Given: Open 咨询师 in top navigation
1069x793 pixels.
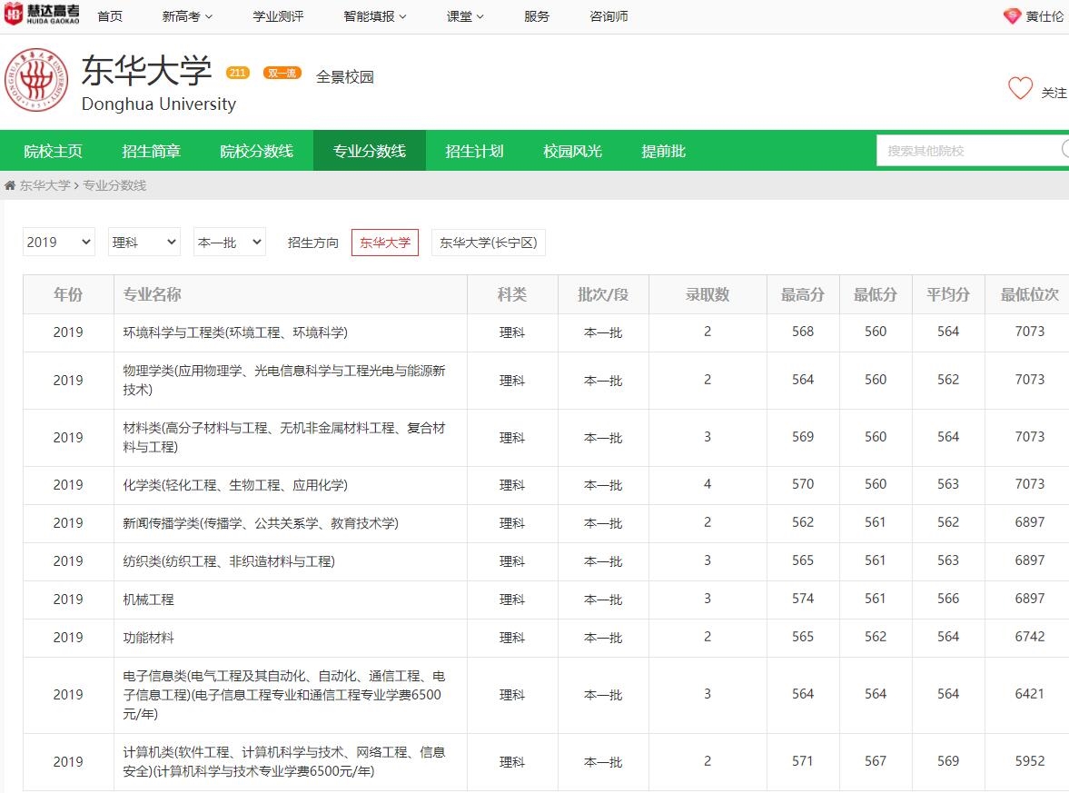Looking at the screenshot, I should [609, 16].
